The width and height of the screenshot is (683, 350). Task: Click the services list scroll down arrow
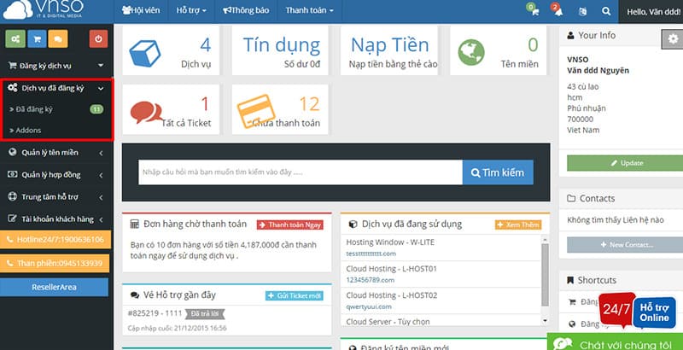545,321
